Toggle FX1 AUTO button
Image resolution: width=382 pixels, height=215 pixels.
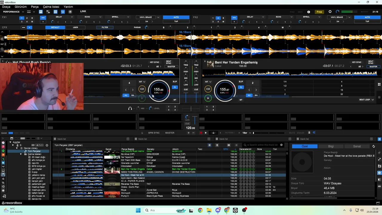176,17
